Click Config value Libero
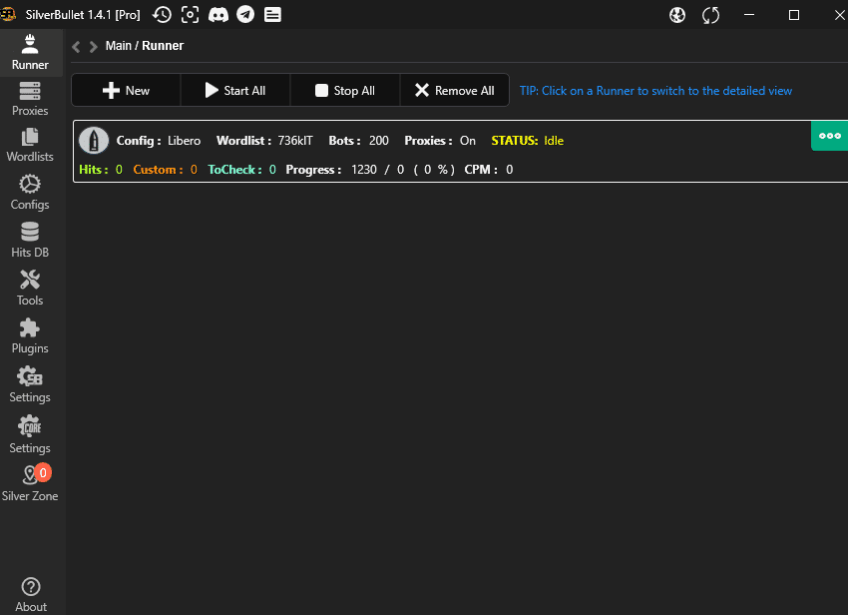Screen dimensions: 848x615 [x=184, y=141]
